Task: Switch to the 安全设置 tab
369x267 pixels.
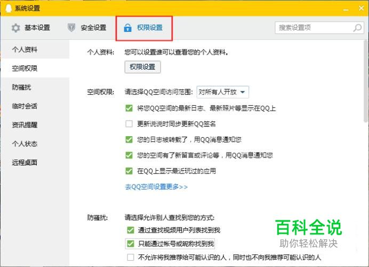Action: point(87,28)
